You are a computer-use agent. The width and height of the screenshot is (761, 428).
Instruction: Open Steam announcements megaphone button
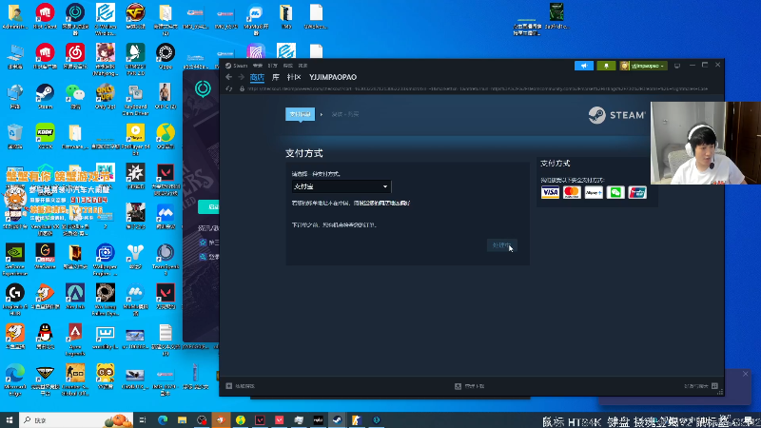pos(584,66)
